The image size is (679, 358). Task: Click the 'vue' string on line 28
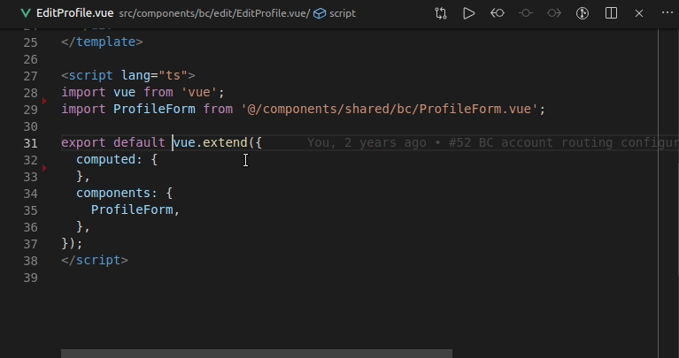point(199,92)
